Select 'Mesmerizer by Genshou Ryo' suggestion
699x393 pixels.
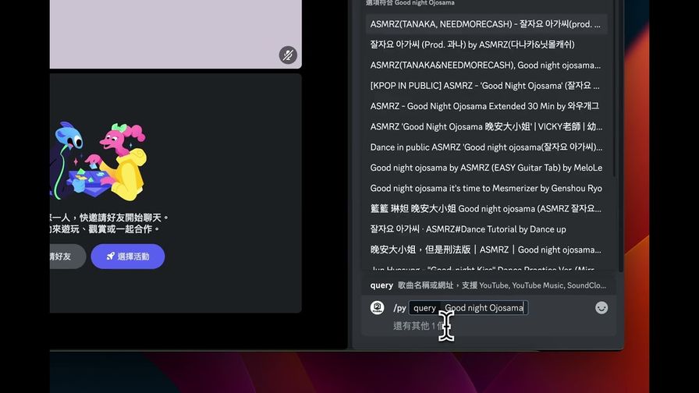[x=486, y=188]
